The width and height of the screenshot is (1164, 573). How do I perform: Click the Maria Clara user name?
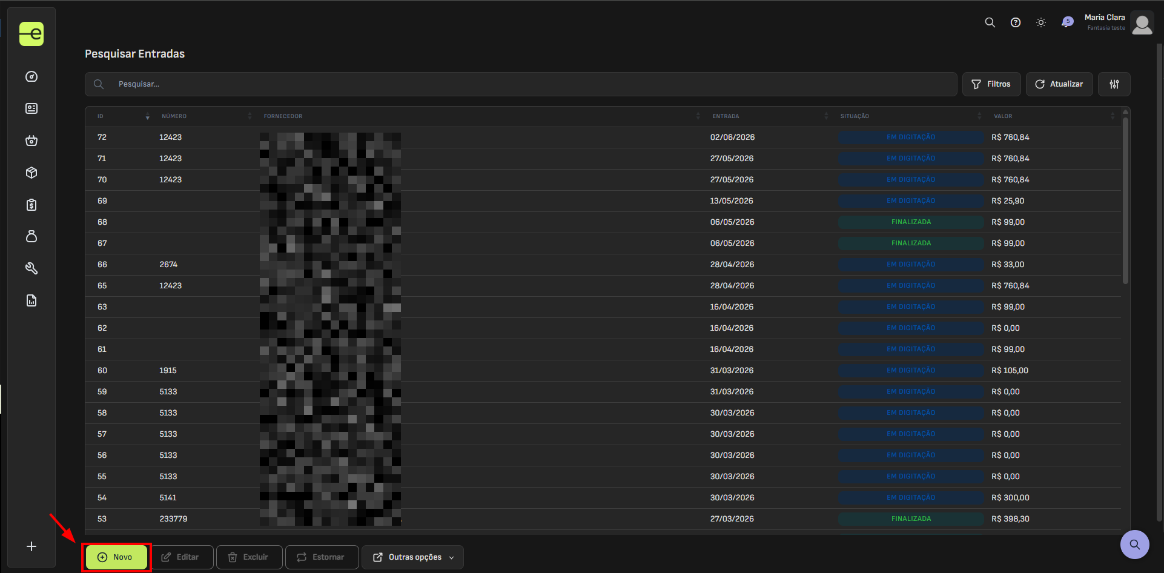tap(1105, 18)
